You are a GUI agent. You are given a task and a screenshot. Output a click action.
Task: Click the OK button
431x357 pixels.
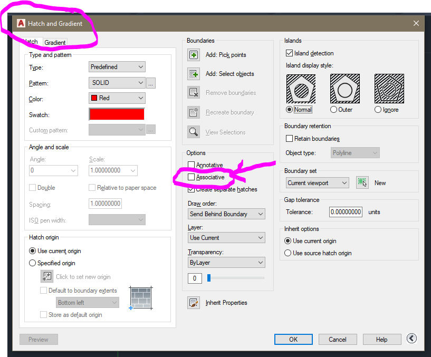coord(293,339)
